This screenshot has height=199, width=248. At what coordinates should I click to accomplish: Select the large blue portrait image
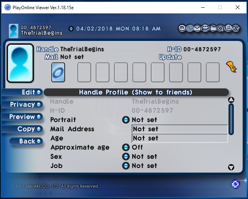click(20, 63)
